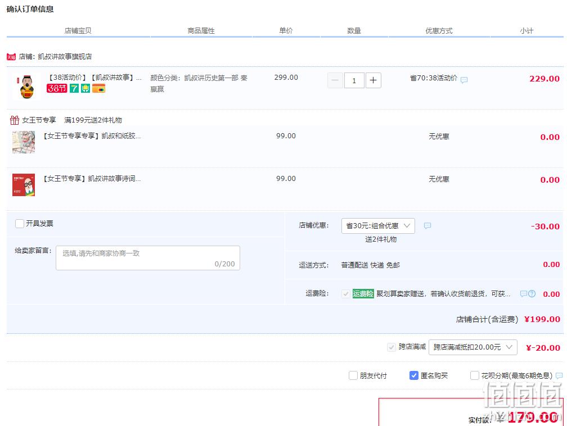567x426 pixels.
Task: Click the 省70:38活动价 discount text
Action: point(434,78)
